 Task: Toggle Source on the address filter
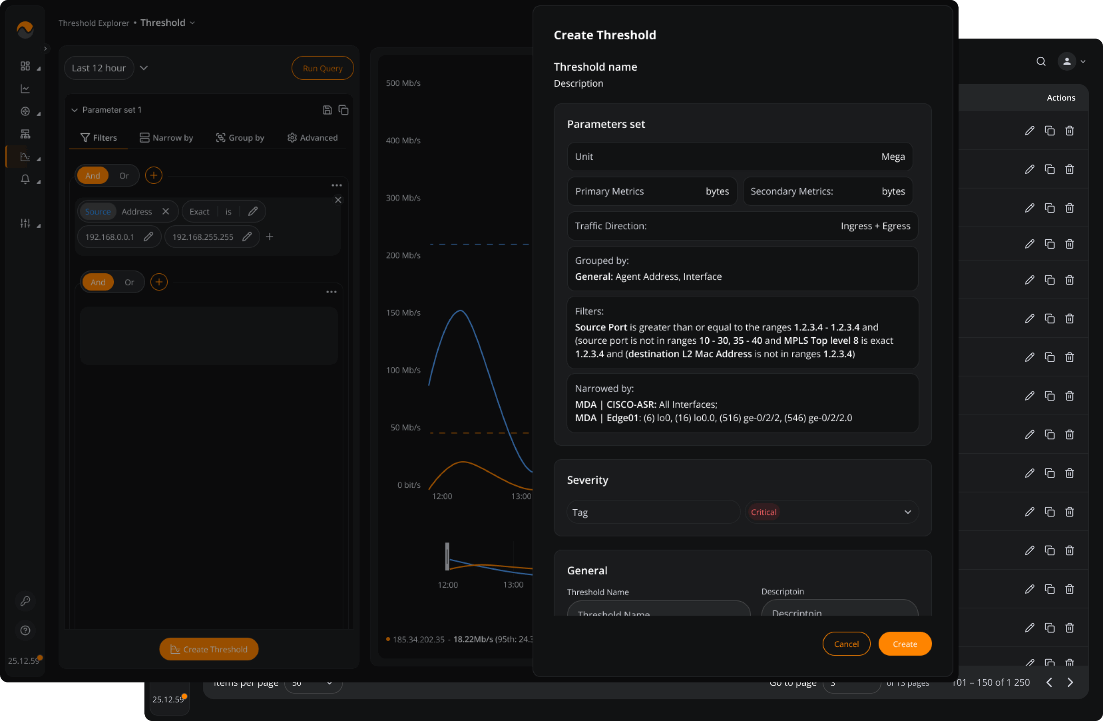(98, 212)
